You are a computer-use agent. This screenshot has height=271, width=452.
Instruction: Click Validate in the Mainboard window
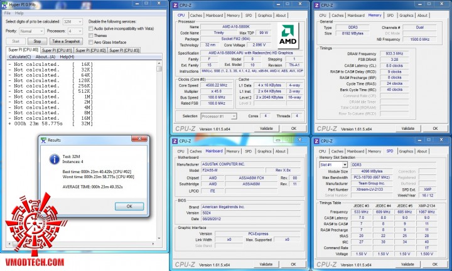point(266,264)
